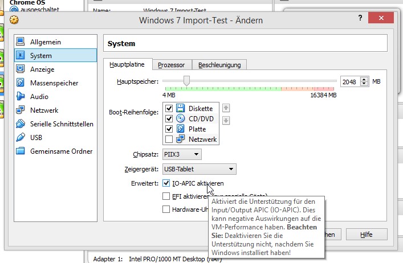Close the Ändern settings dialog
The width and height of the screenshot is (403, 263).
pos(381,18)
